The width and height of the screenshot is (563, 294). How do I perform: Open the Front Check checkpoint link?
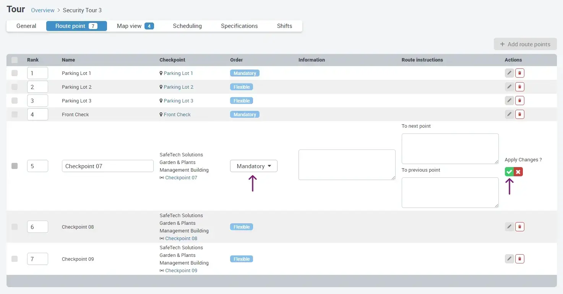[x=177, y=114]
